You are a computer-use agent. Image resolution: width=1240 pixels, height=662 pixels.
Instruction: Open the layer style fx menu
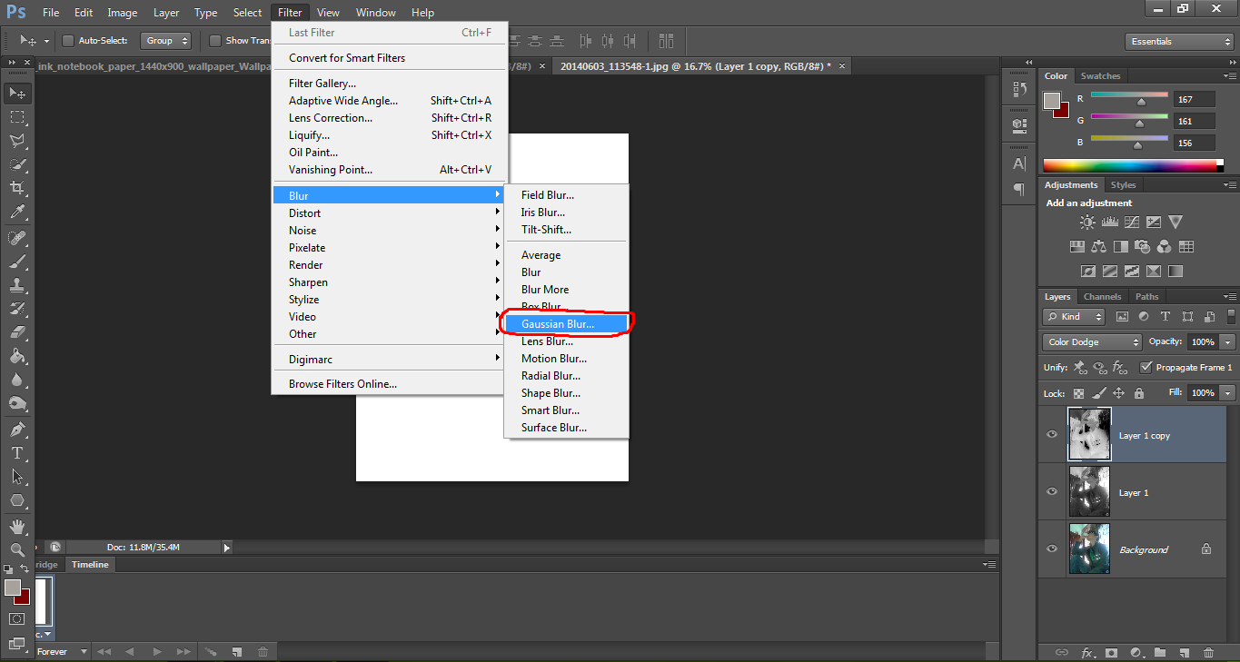click(1087, 652)
